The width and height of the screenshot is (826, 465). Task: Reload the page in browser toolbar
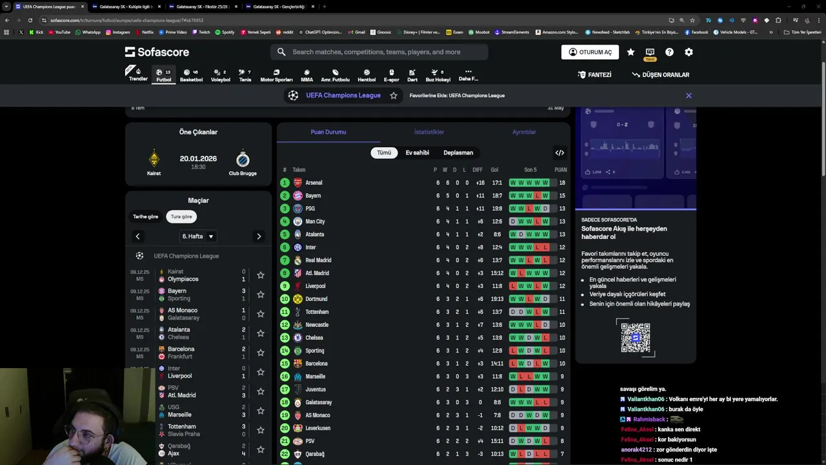point(30,20)
